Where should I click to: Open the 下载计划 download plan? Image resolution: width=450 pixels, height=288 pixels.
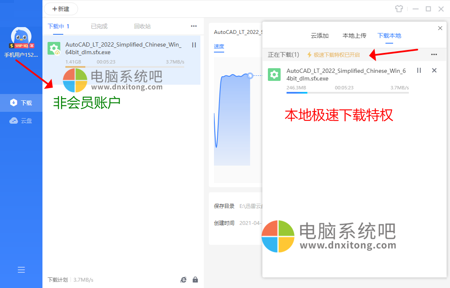point(58,280)
